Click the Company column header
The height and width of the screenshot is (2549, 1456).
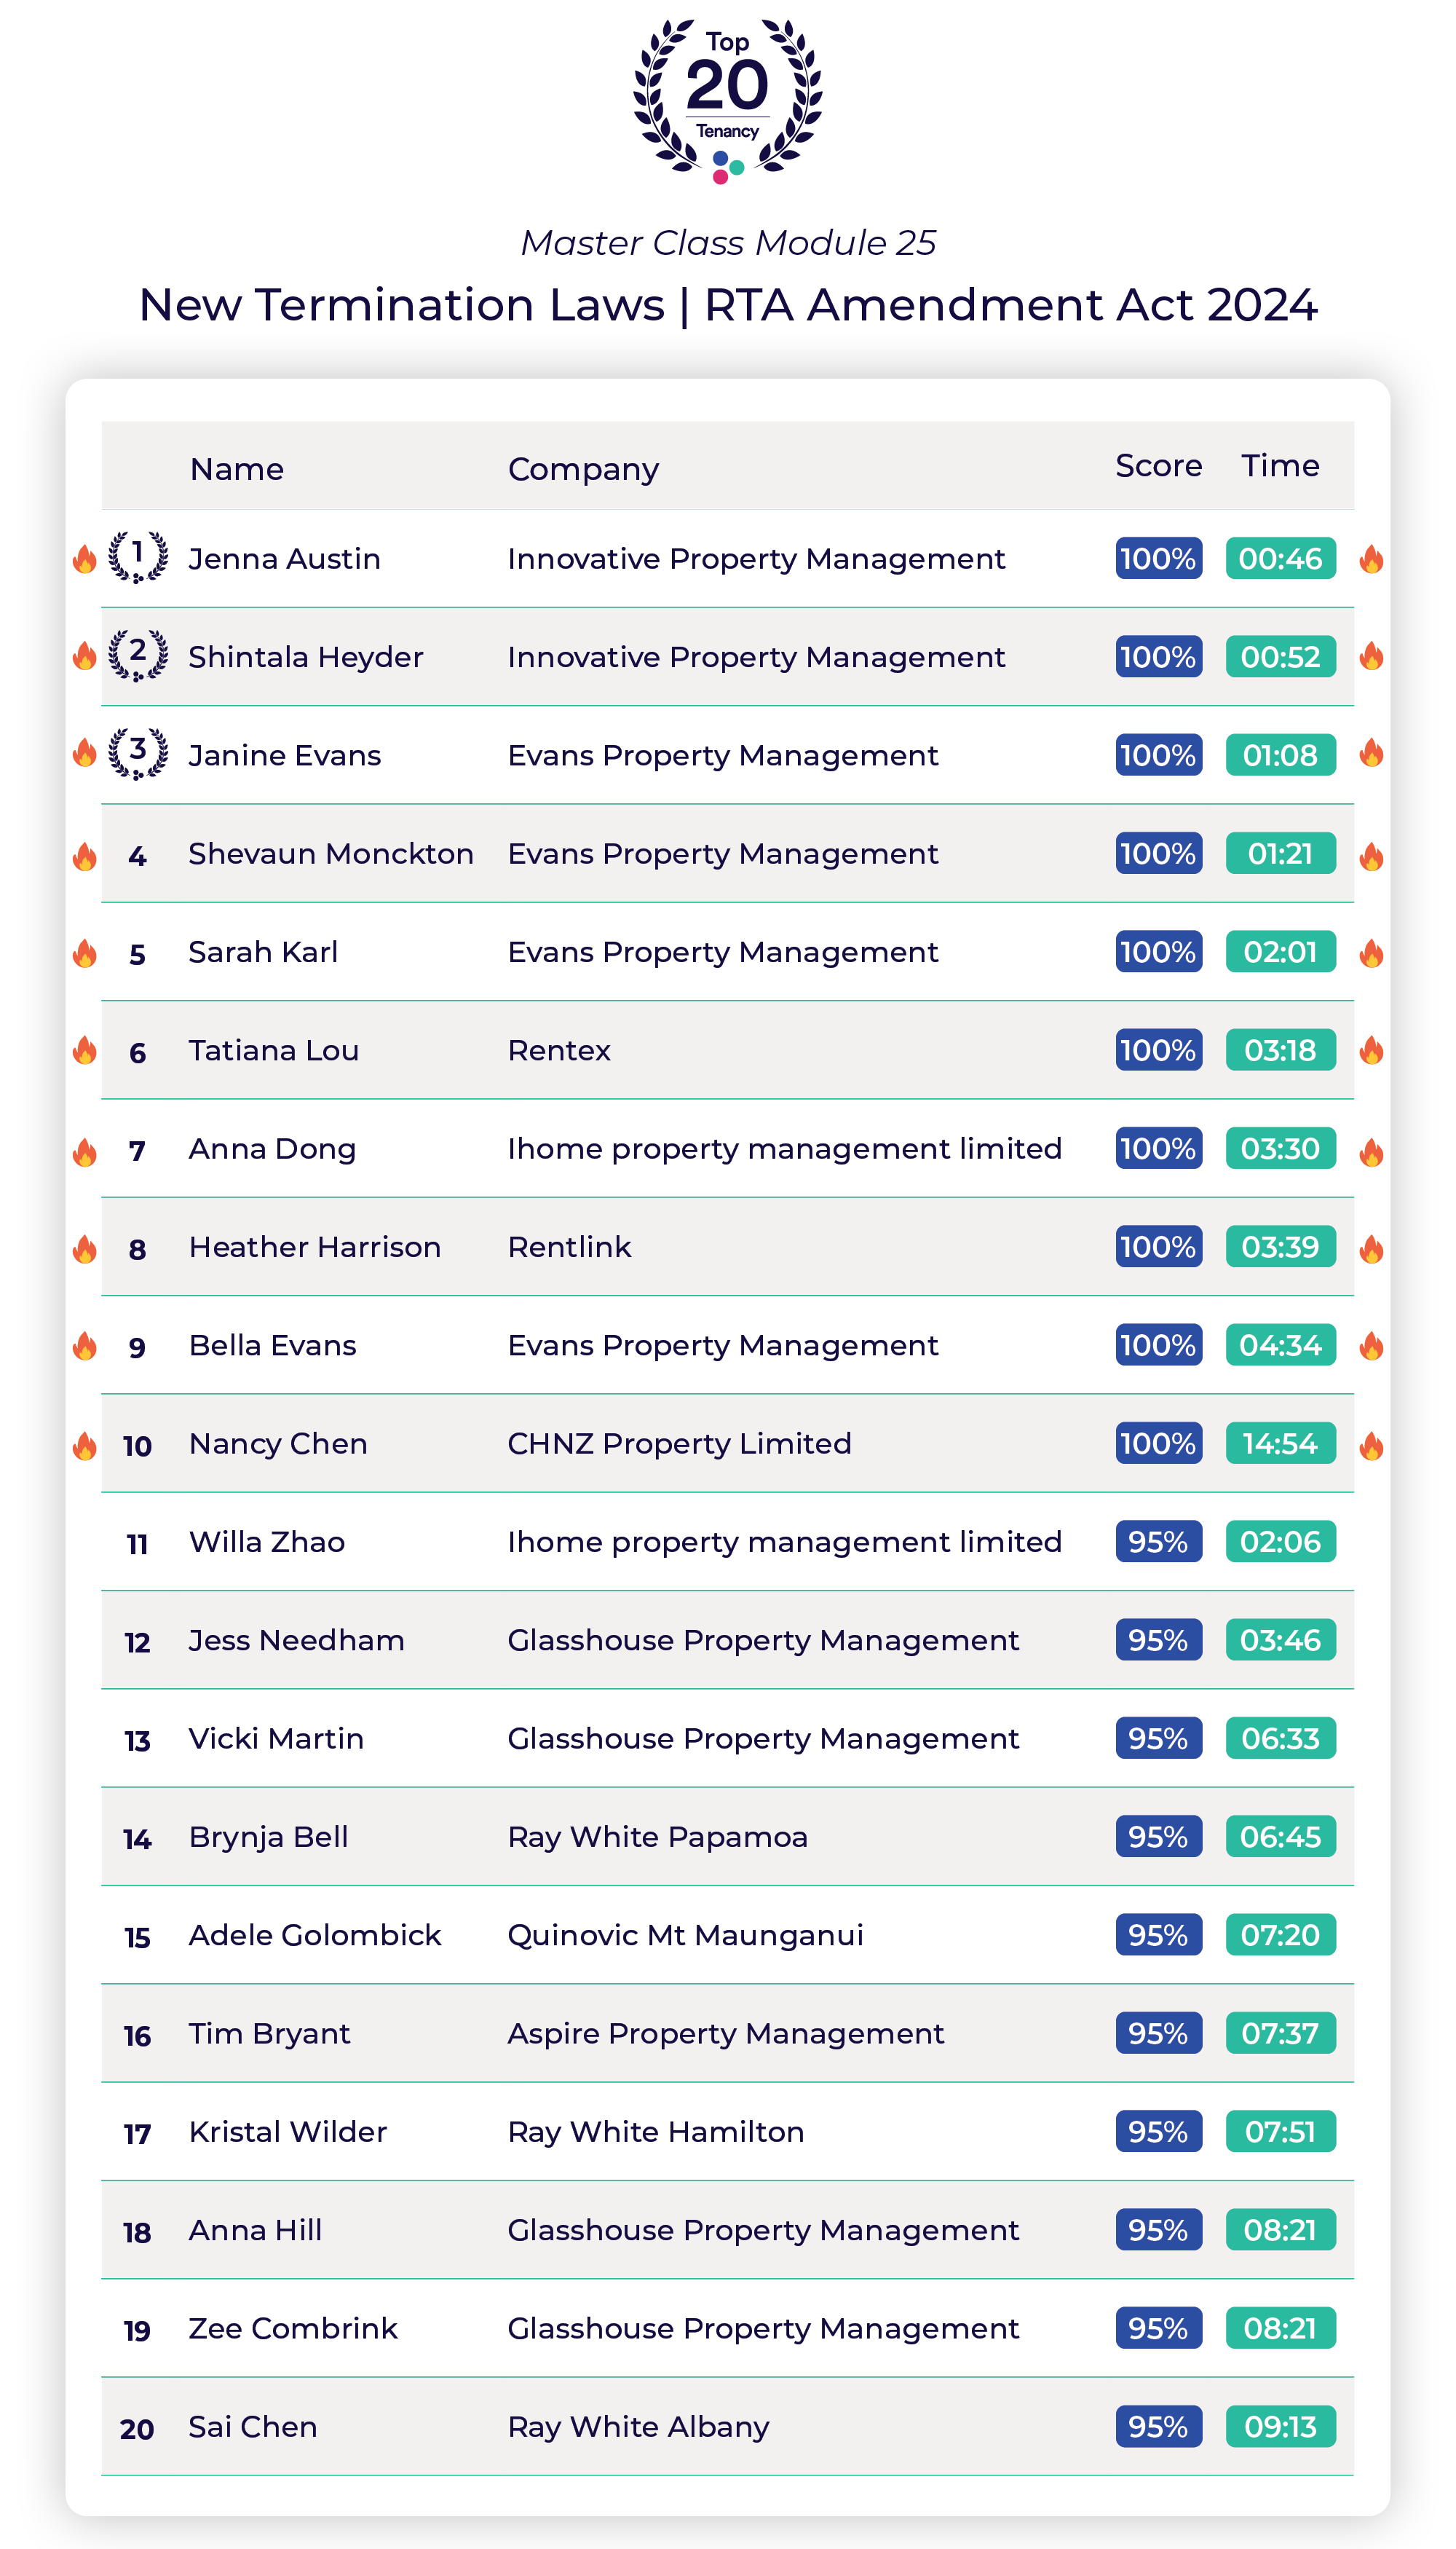click(x=583, y=469)
